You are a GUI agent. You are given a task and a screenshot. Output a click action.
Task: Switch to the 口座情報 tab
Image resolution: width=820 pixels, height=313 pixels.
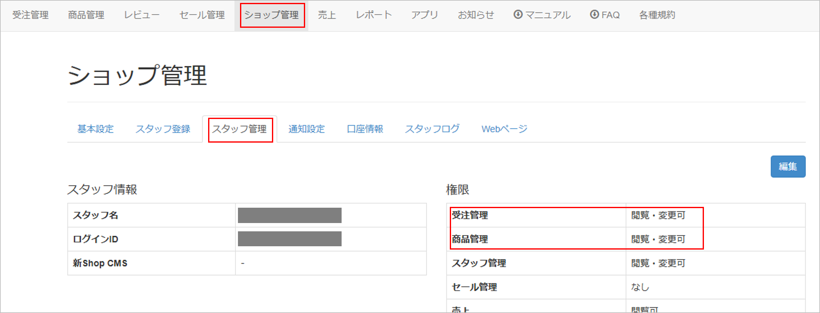coord(365,129)
